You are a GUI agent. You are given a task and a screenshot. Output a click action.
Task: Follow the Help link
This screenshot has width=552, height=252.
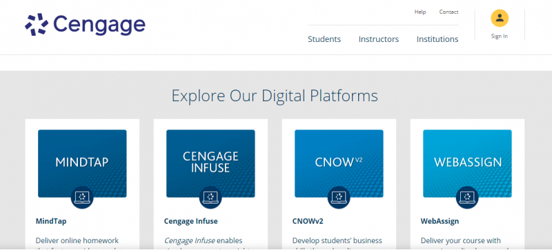(420, 12)
